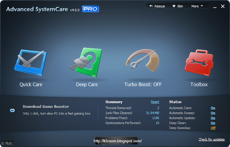This screenshot has height=147, width=230.
Task: Click the Turbo Boost speedometer icon
Action: pyautogui.click(x=143, y=60)
